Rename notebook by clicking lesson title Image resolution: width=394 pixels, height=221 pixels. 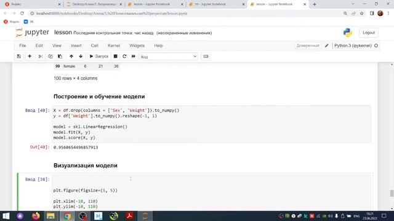[63, 33]
